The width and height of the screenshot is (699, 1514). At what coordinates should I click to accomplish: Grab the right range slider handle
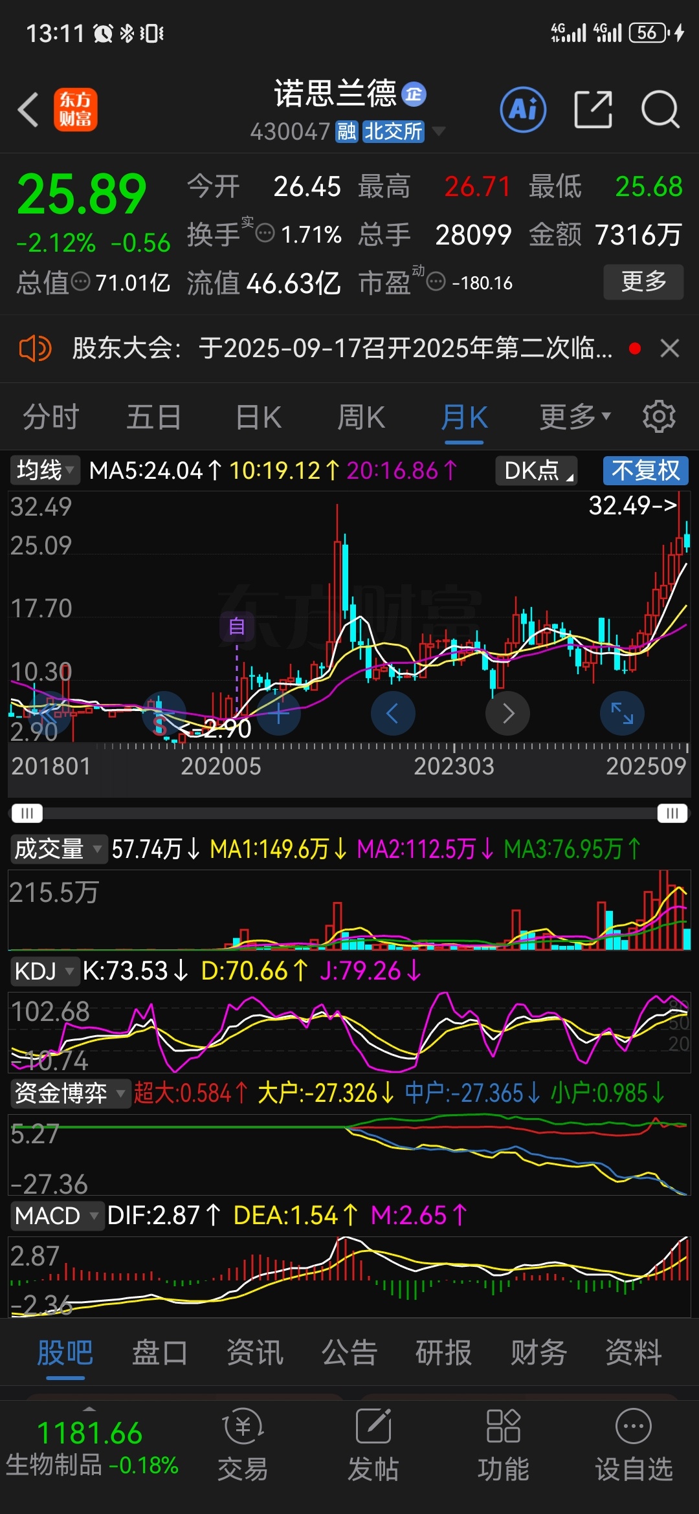pyautogui.click(x=672, y=813)
